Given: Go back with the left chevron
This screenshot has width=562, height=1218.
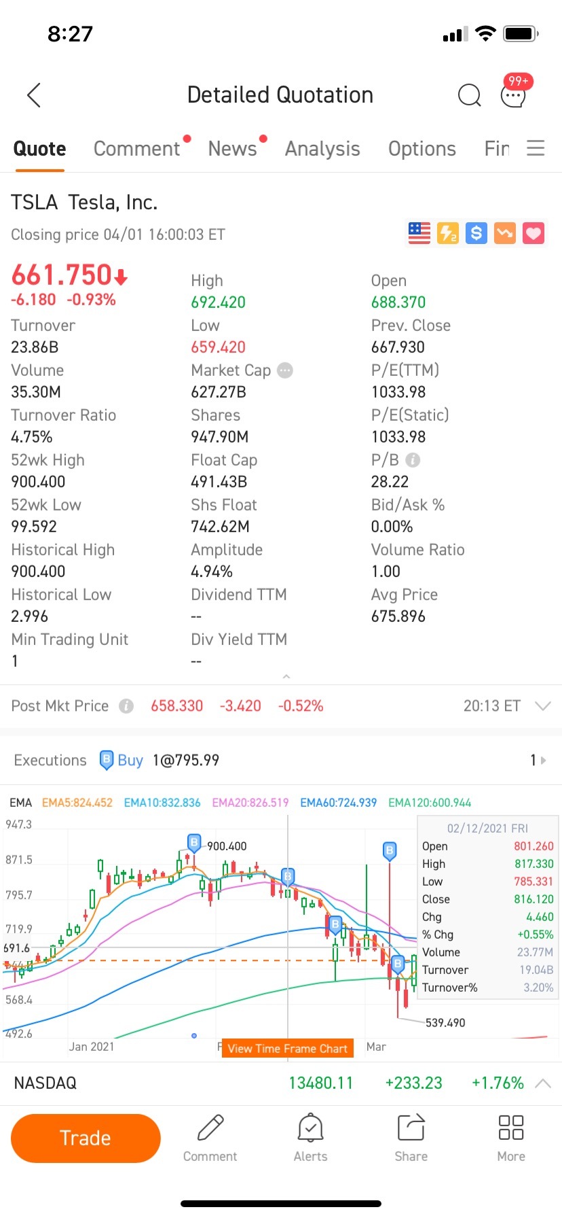Looking at the screenshot, I should 34,95.
